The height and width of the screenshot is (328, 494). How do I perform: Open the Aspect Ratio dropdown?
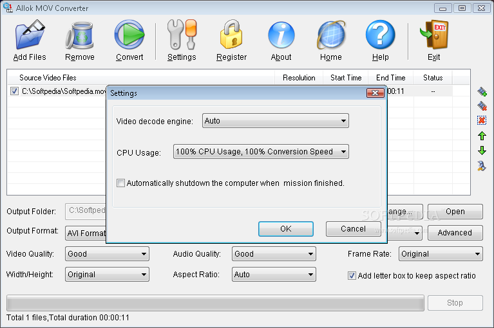click(274, 275)
